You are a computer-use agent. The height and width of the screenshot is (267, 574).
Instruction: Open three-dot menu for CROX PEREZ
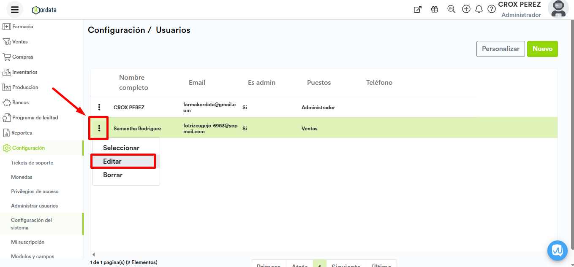point(99,108)
